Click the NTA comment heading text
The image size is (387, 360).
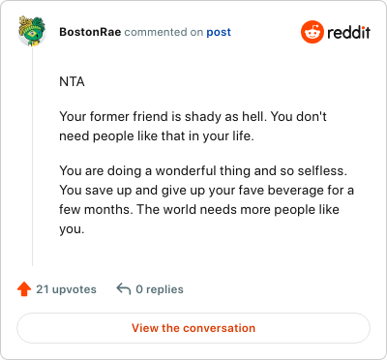pos(72,81)
